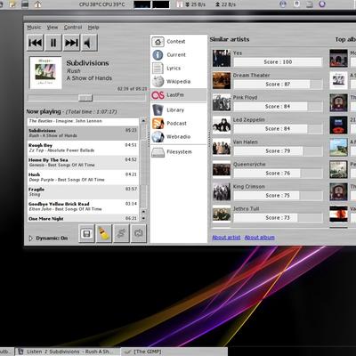Click the Van Halen artist thumbnail

(x=222, y=147)
